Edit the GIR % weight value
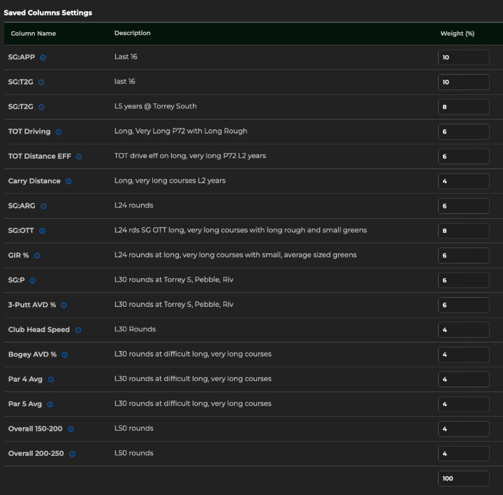 click(x=464, y=255)
